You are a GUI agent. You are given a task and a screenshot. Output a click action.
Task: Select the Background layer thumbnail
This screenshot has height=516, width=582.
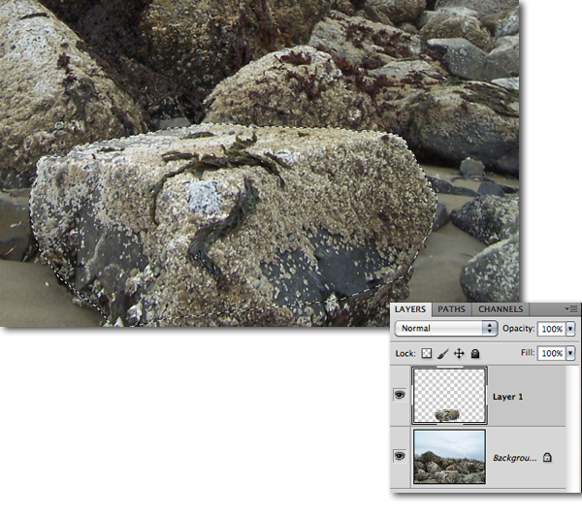(449, 457)
